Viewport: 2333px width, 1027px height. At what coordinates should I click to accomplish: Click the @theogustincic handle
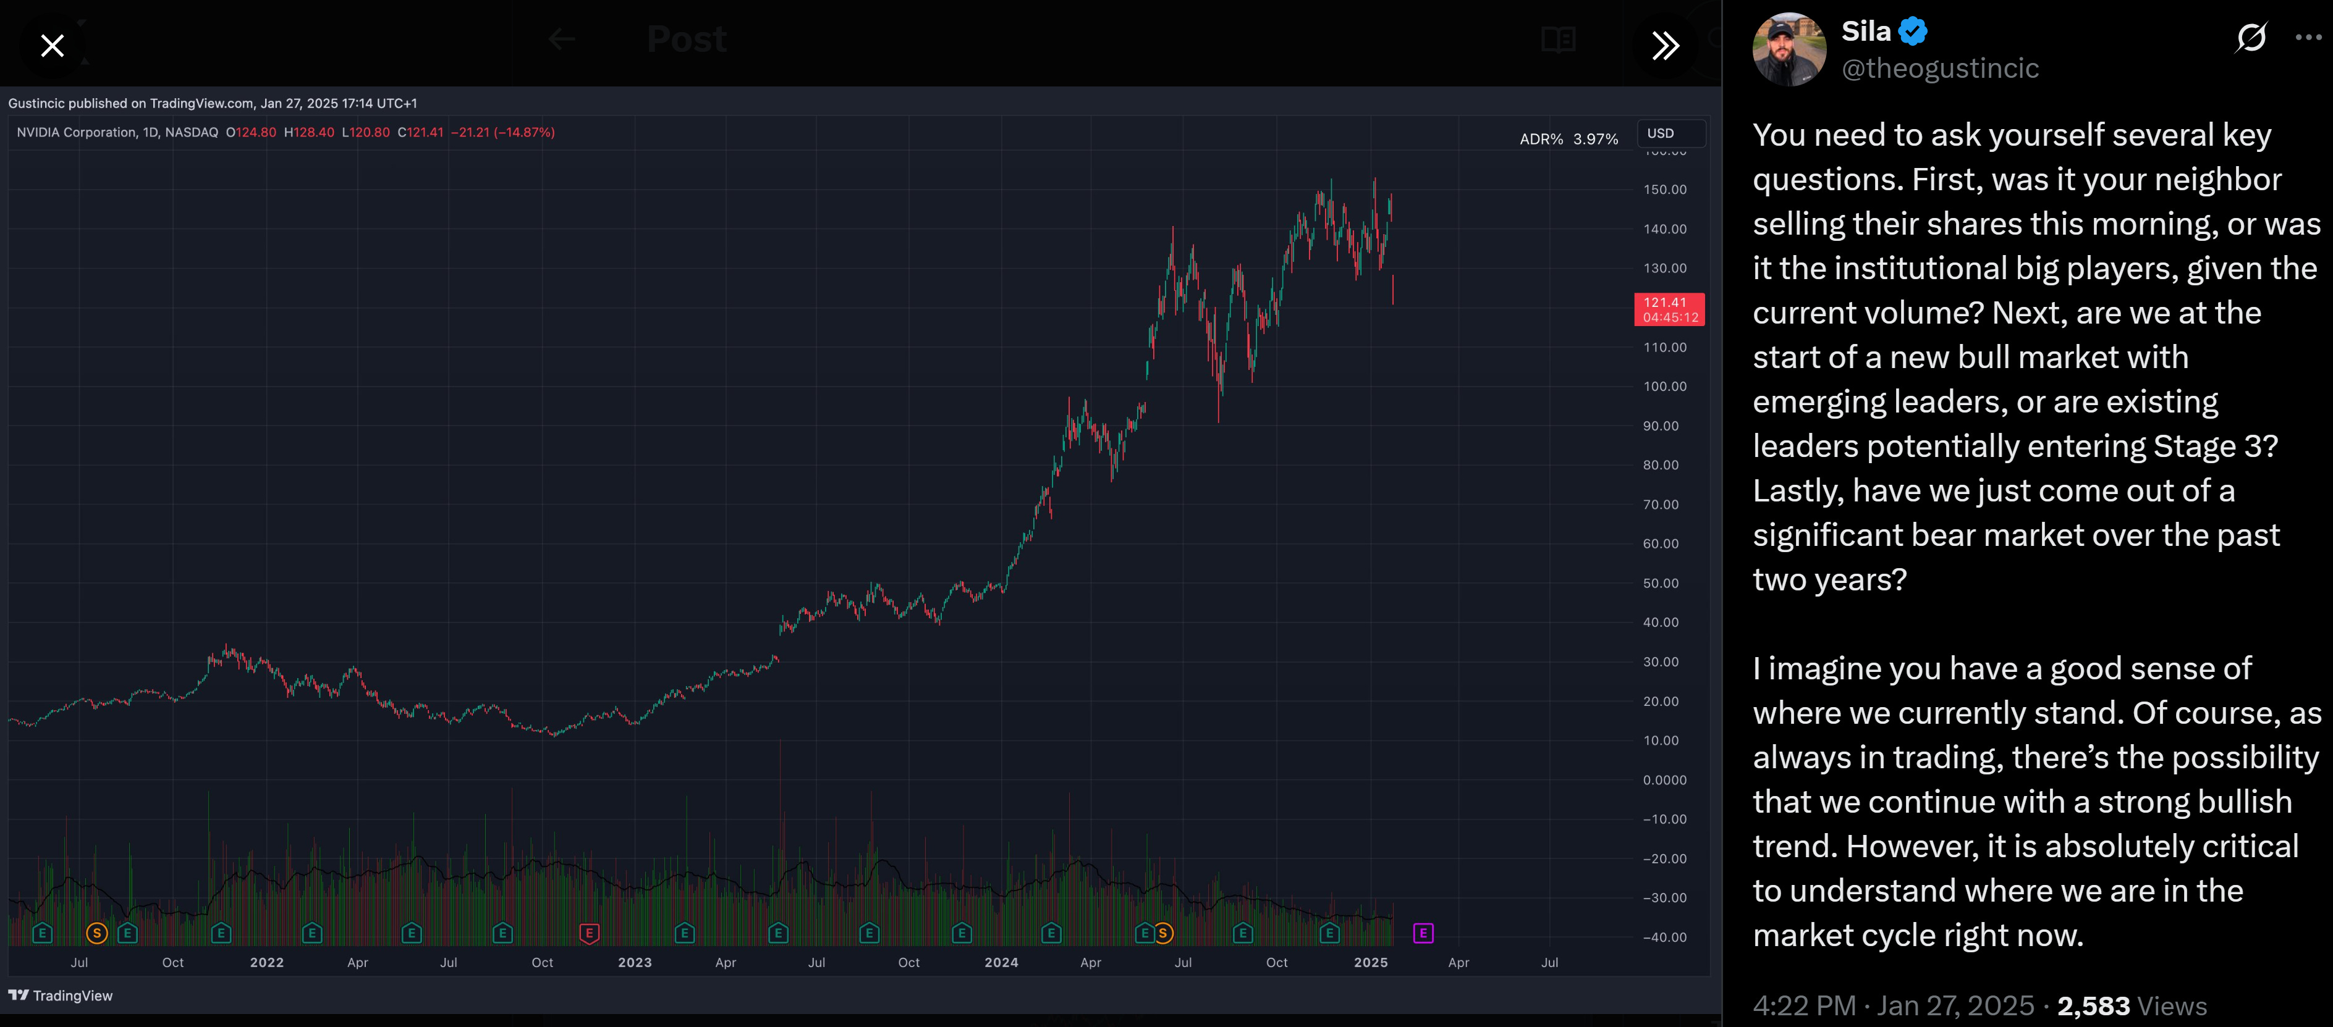[1940, 68]
